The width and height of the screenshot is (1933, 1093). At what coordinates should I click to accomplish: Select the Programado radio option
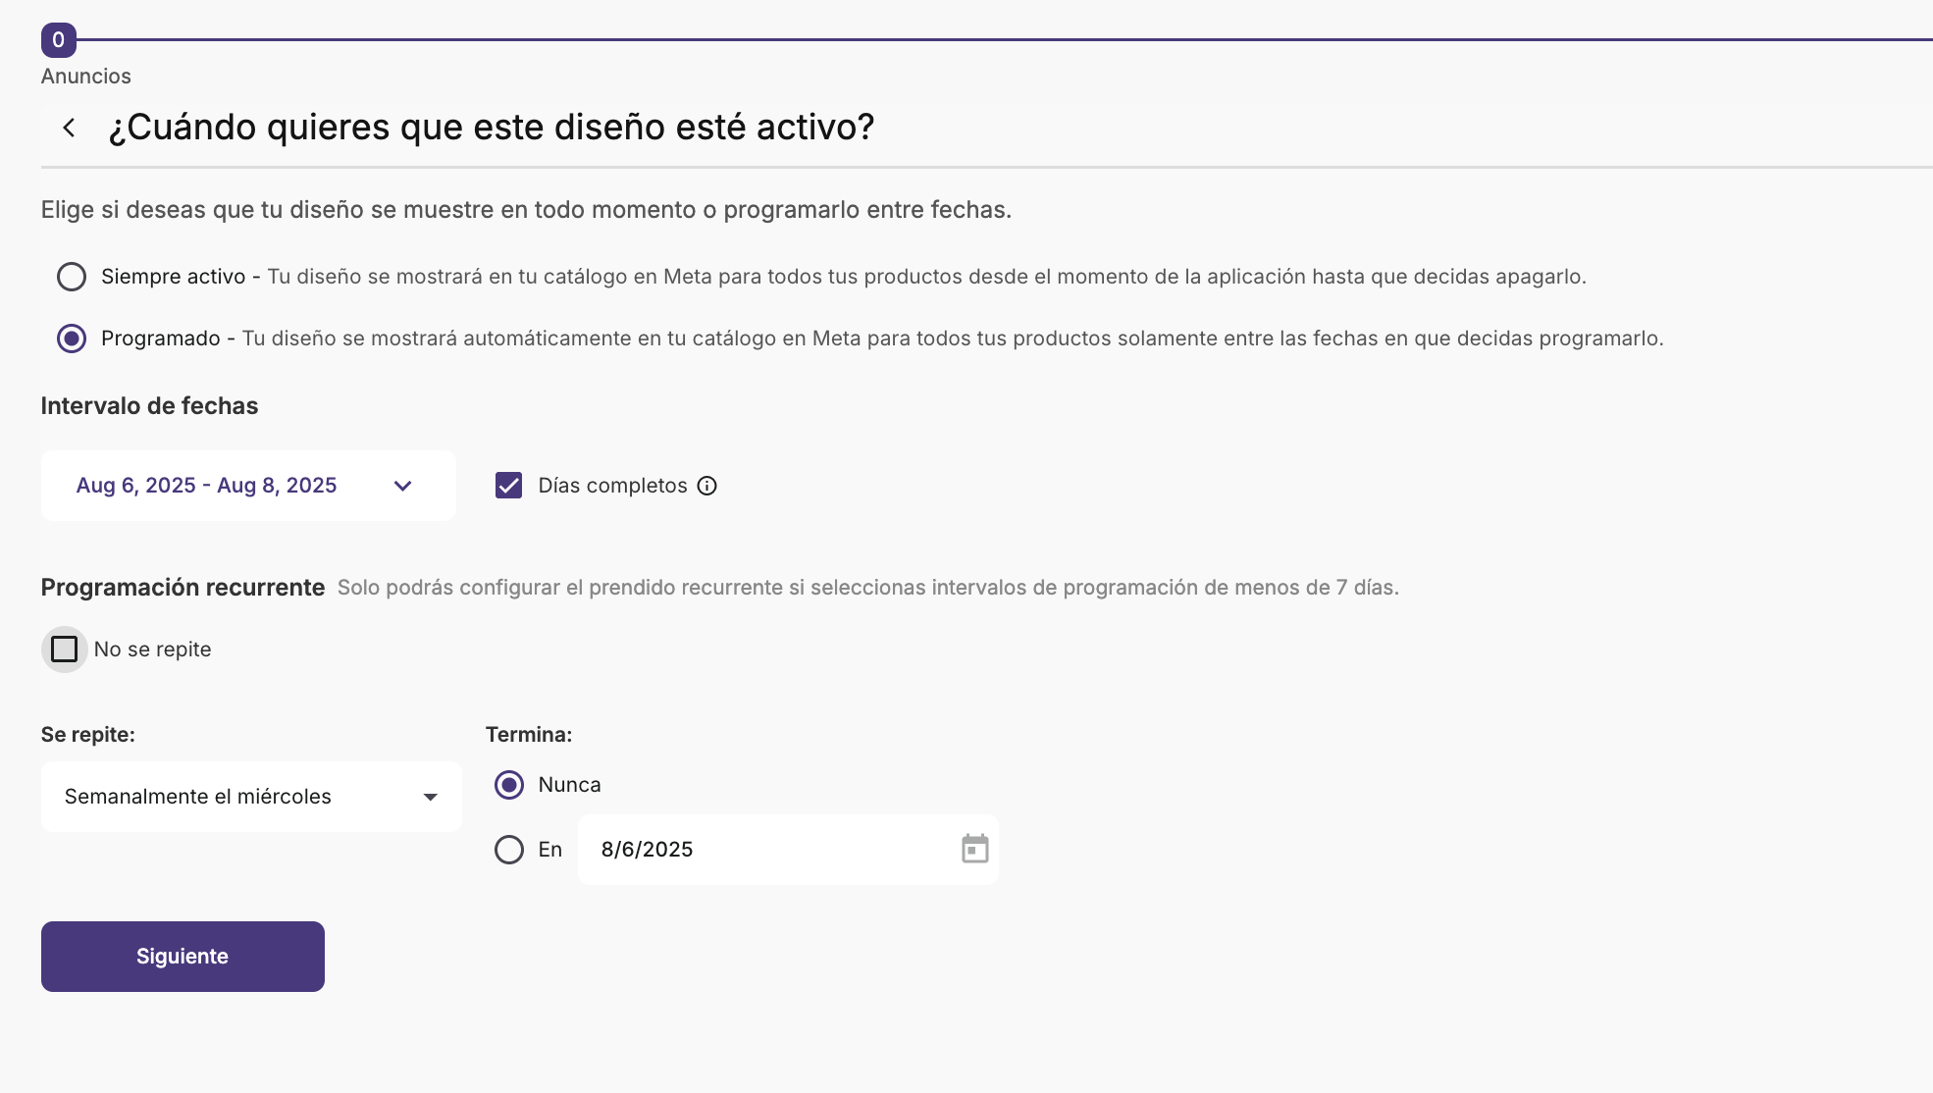(72, 338)
